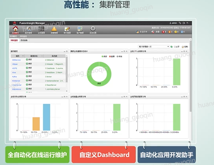Viewport: 214px width, 165px height.
Task: Toggle the red faulty legend item
Action: (112, 56)
